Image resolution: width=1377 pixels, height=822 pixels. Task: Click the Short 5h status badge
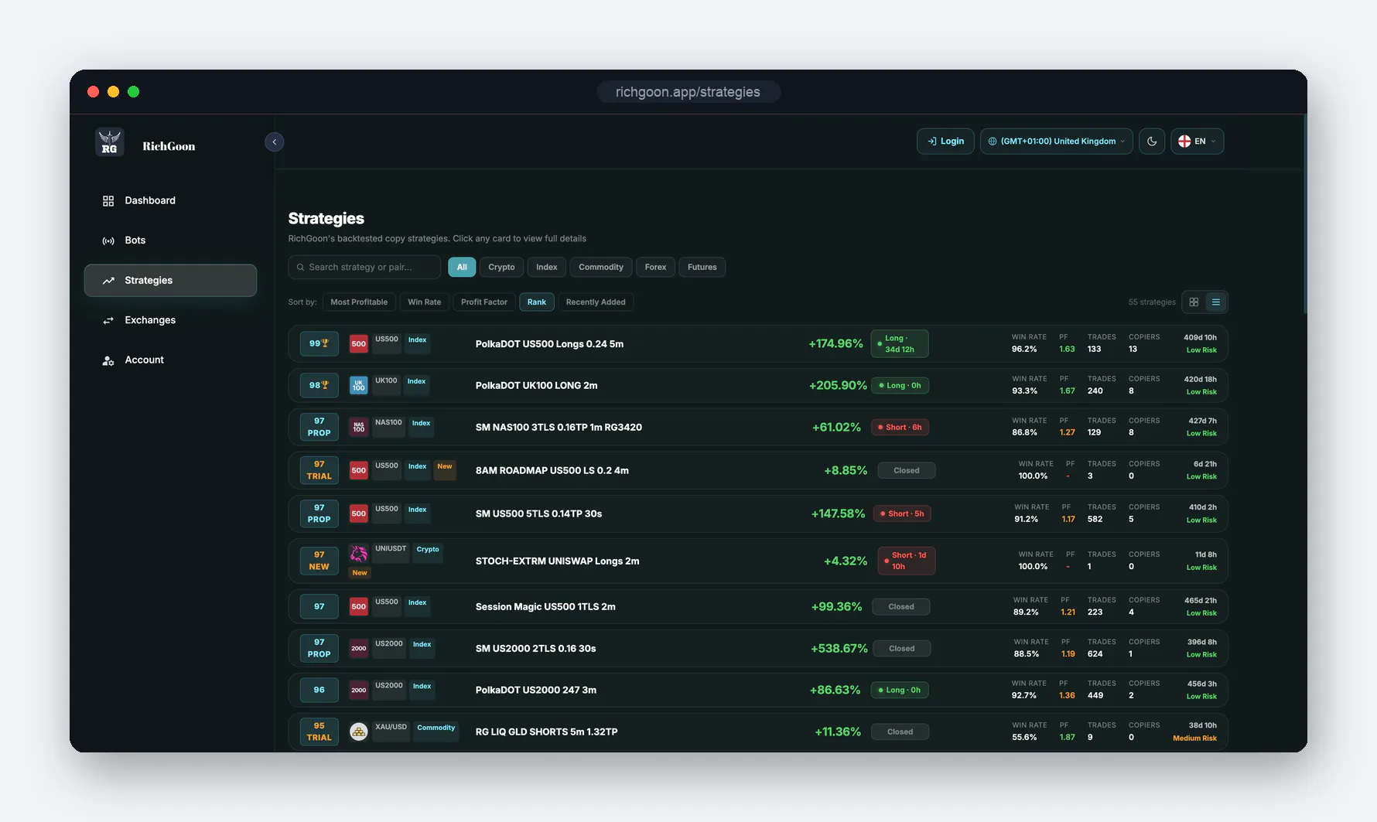click(x=902, y=513)
